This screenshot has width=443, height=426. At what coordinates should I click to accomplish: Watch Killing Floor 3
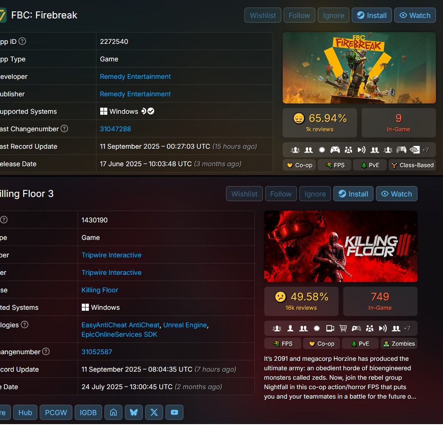coord(397,194)
